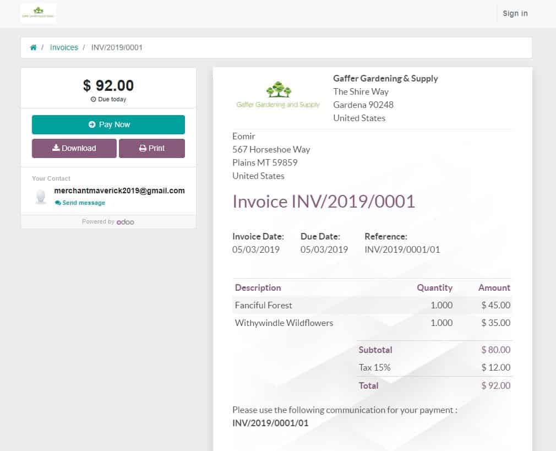Click the payment communication INV/2019/0001/01 in bold
Image resolution: width=556 pixels, height=451 pixels.
[x=270, y=423]
